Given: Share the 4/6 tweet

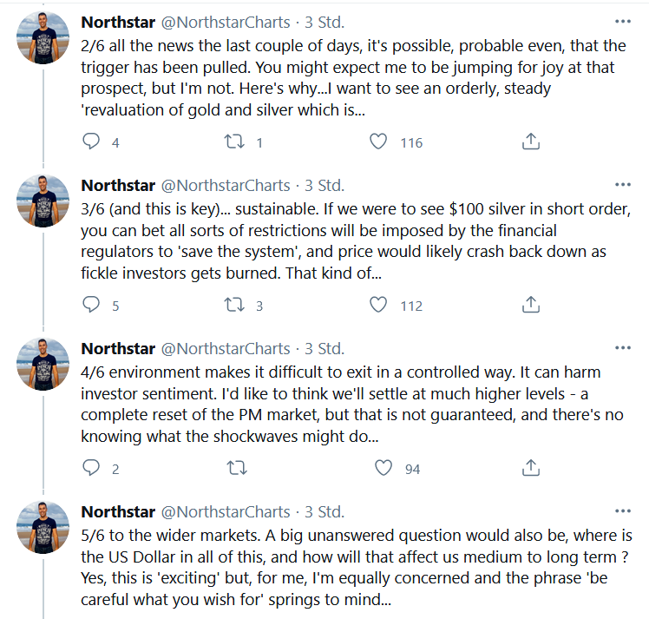Looking at the screenshot, I should click(531, 468).
